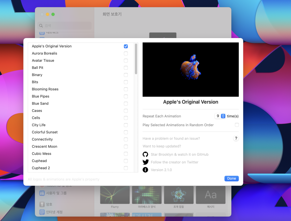Select the Flurry screen saver thumbnail
Viewport: 291px width, 221px height.
[115, 195]
